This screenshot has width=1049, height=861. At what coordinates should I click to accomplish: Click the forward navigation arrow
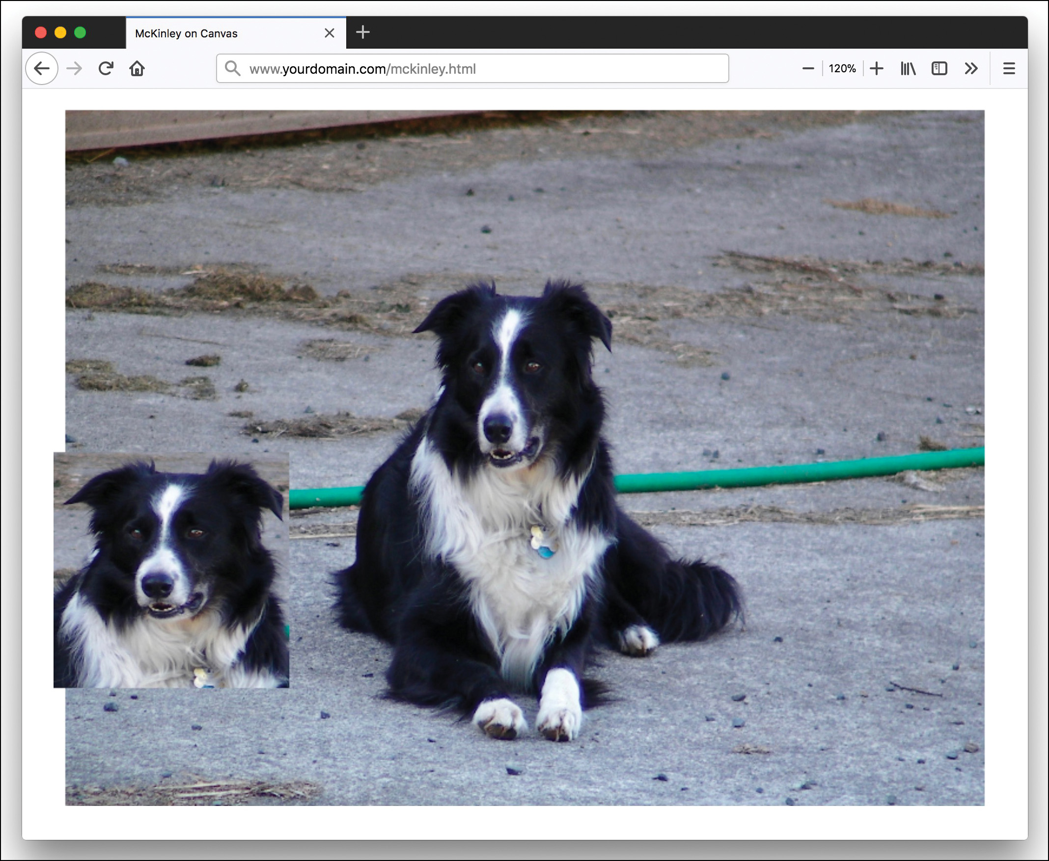click(x=74, y=68)
